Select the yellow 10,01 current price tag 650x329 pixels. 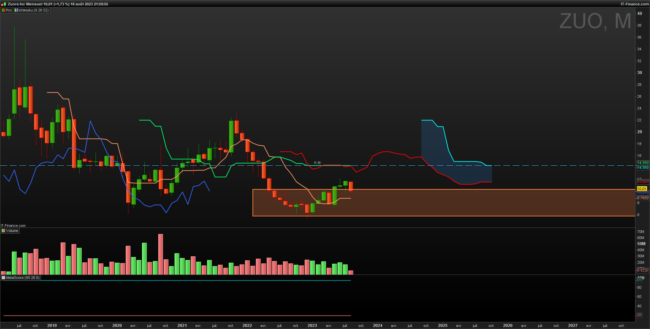click(642, 189)
